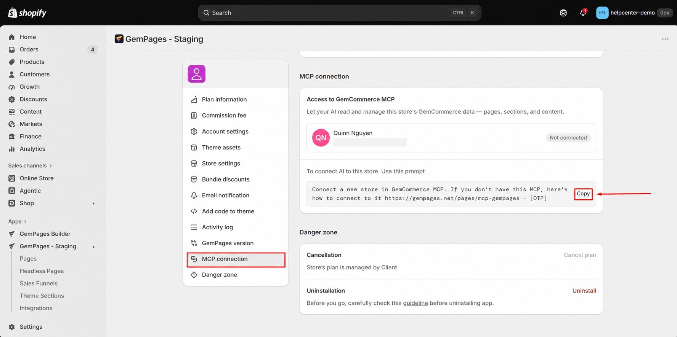677x337 pixels.
Task: Expand the Sales channels section
Action: (30, 165)
